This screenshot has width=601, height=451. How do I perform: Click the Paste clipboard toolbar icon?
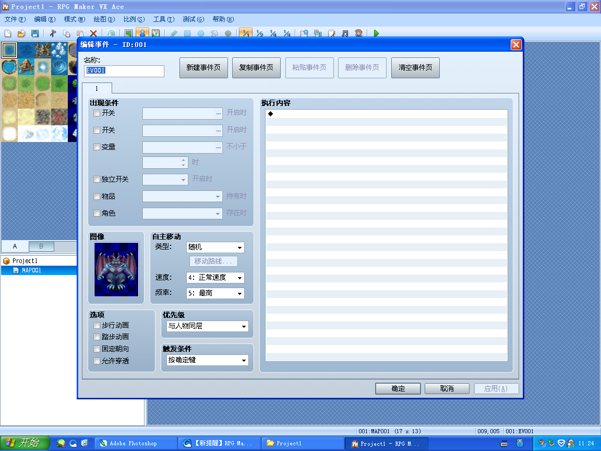click(x=80, y=33)
